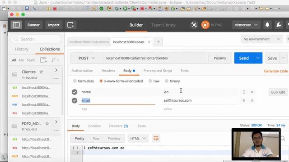Select the form-data radio button
Screen dimensions: 289x162
click(x=75, y=81)
